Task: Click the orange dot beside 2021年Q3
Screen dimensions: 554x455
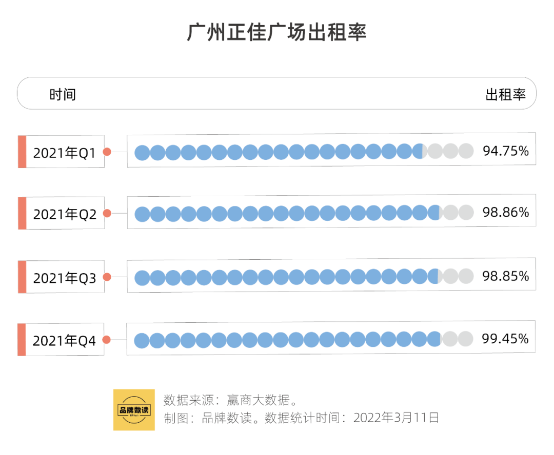Action: [107, 277]
